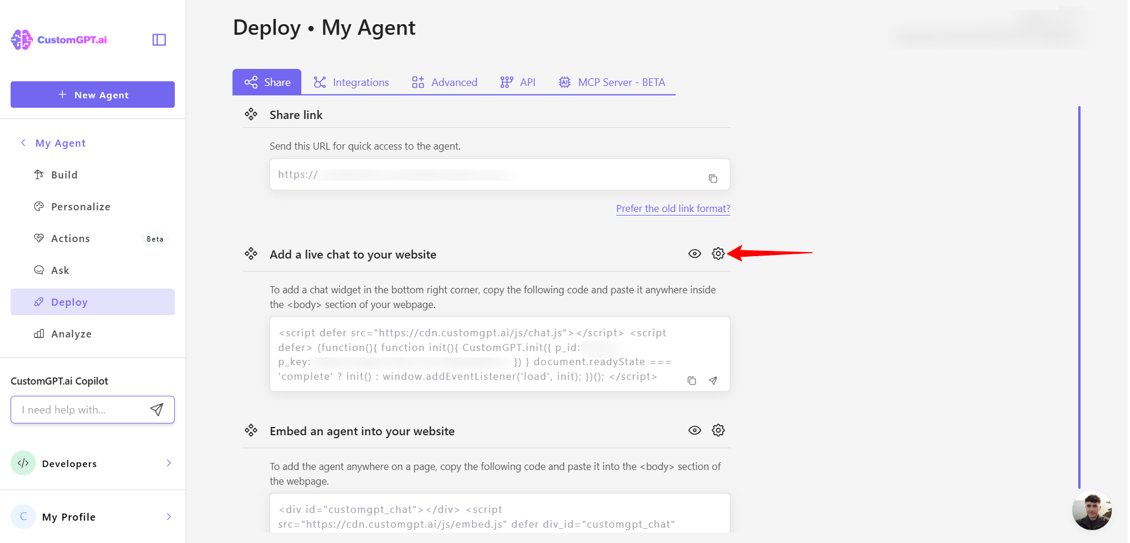Click the embed code box
1130x543 pixels.
pos(500,513)
